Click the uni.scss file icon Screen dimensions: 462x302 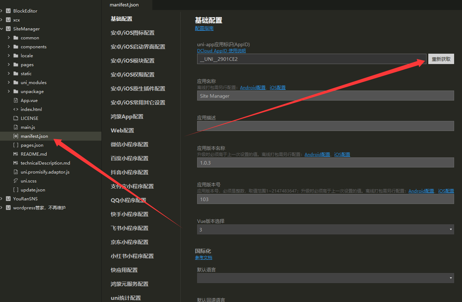coord(15,181)
